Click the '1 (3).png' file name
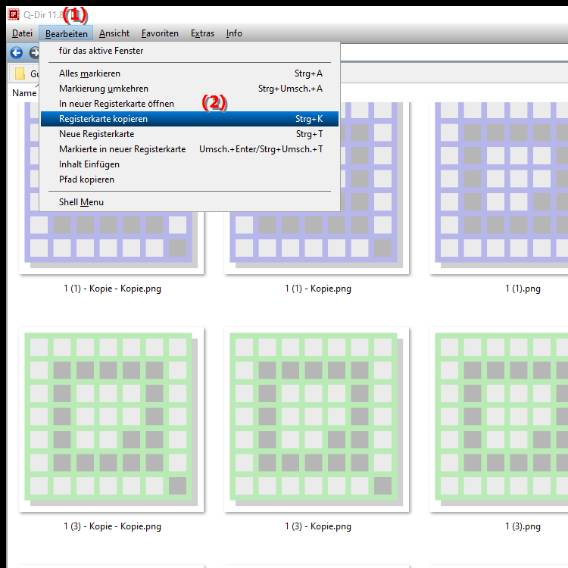This screenshot has height=568, width=568. click(523, 526)
